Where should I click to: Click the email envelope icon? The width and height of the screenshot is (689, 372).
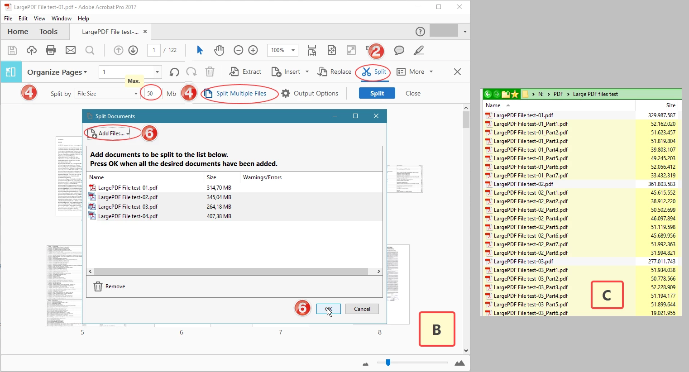point(71,50)
